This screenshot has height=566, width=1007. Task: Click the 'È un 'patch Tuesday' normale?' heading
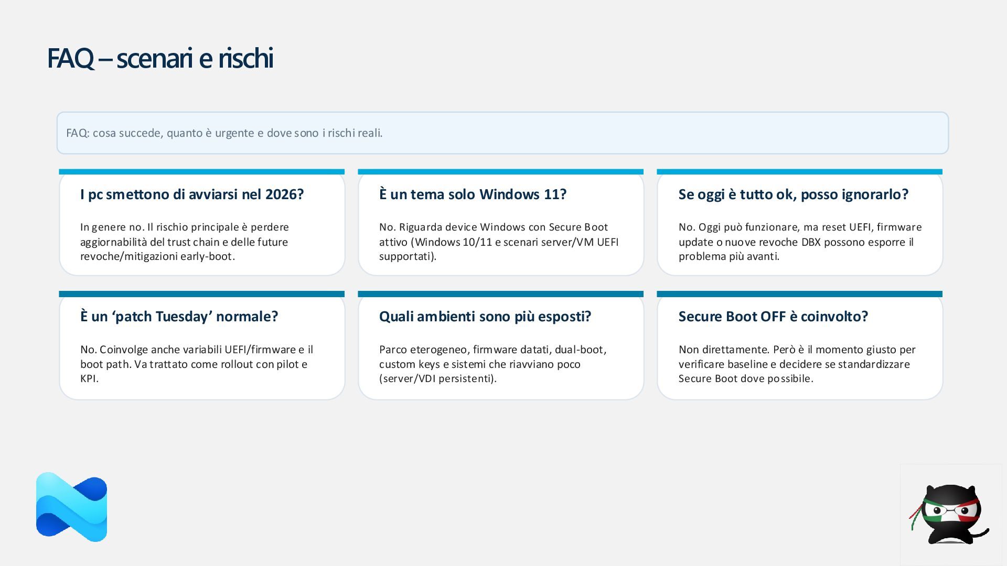179,317
